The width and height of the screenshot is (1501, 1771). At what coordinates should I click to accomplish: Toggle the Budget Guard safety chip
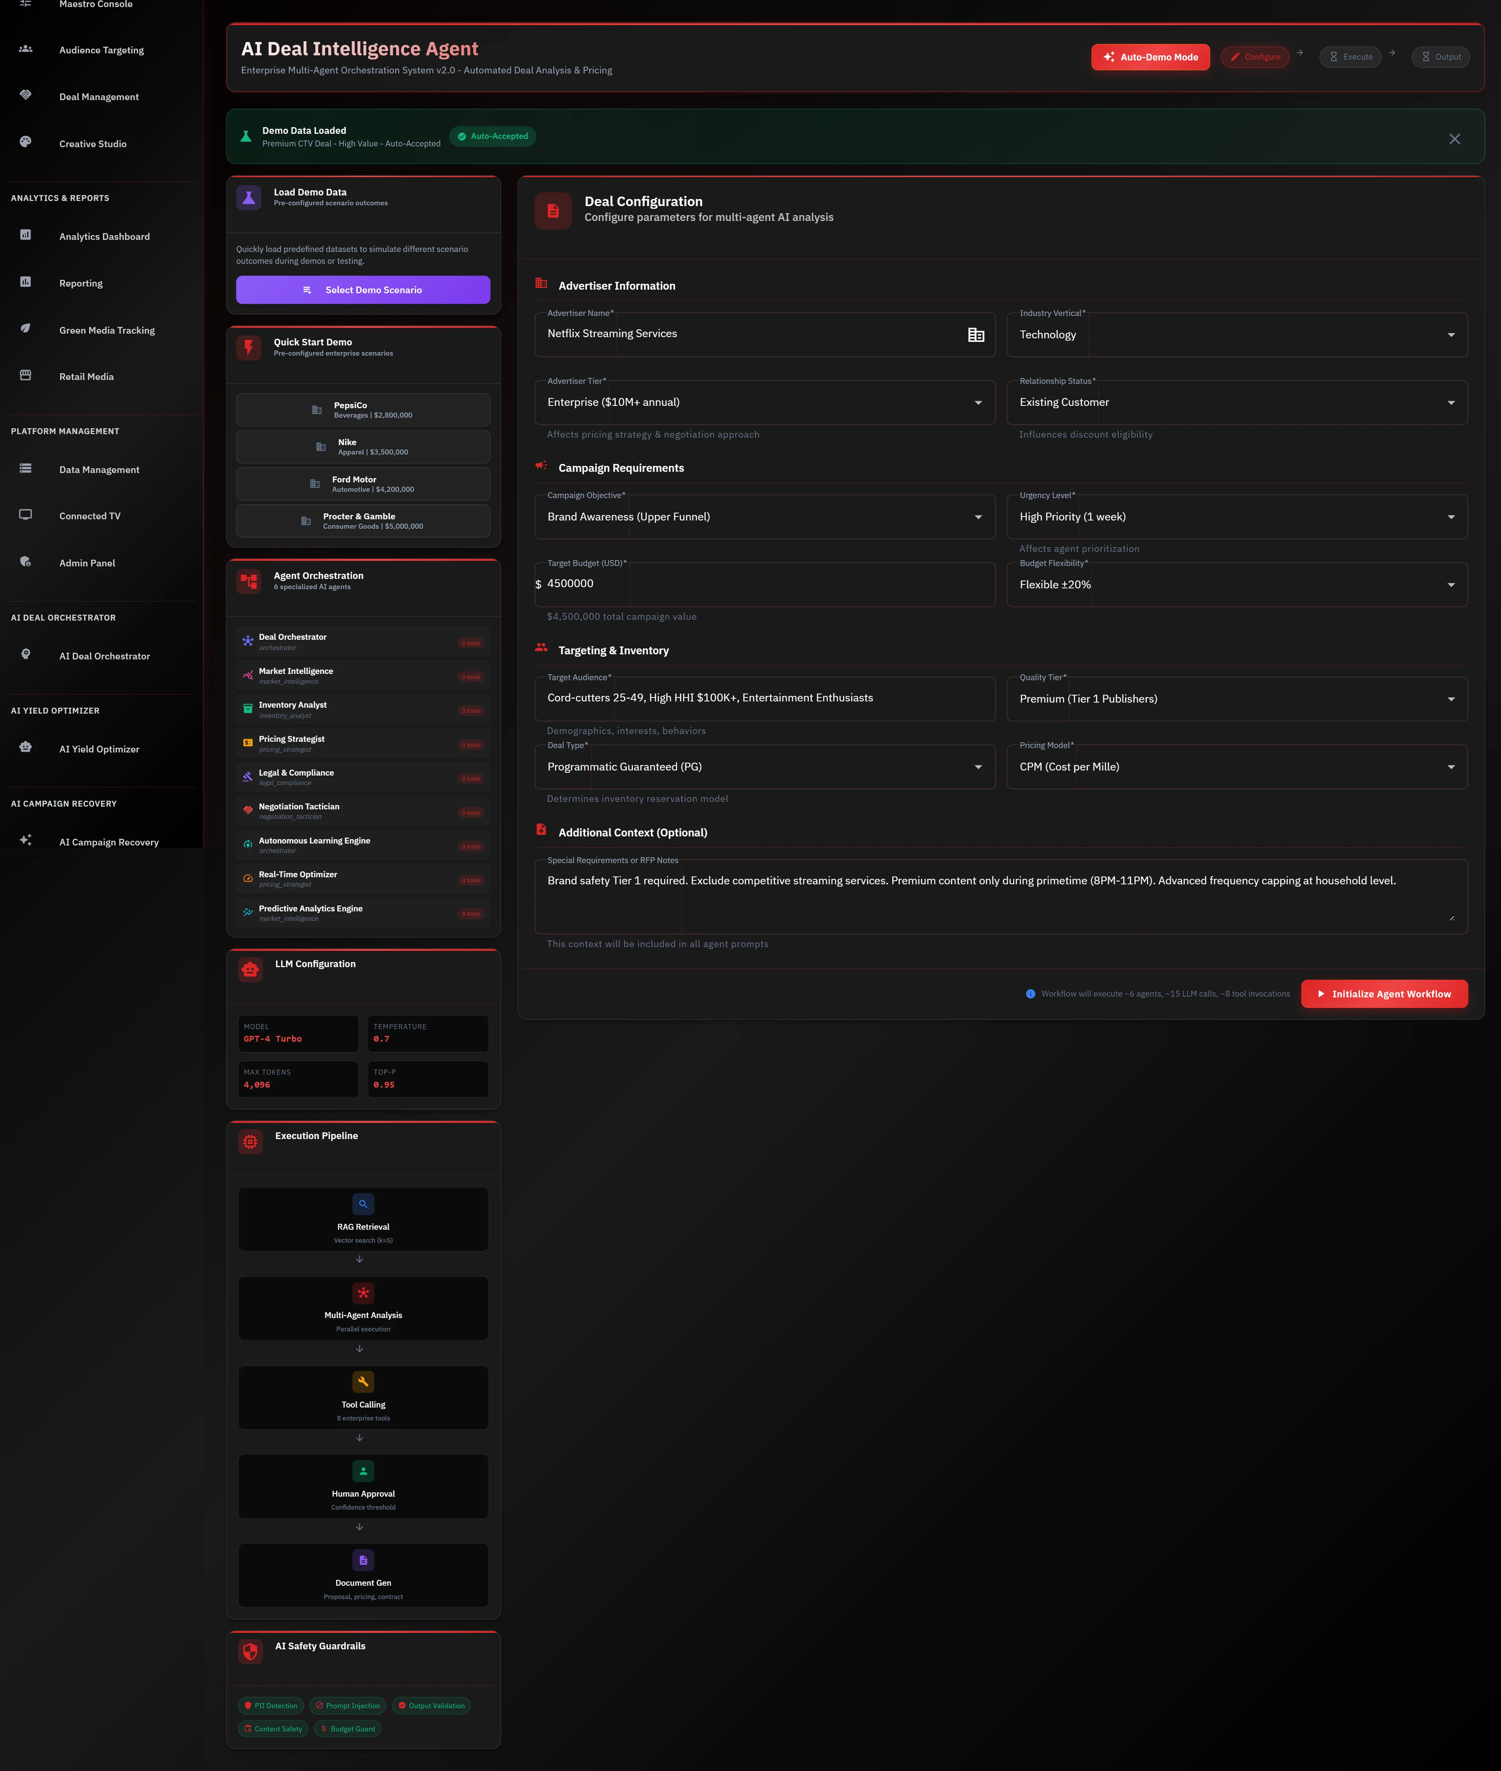(x=347, y=1729)
